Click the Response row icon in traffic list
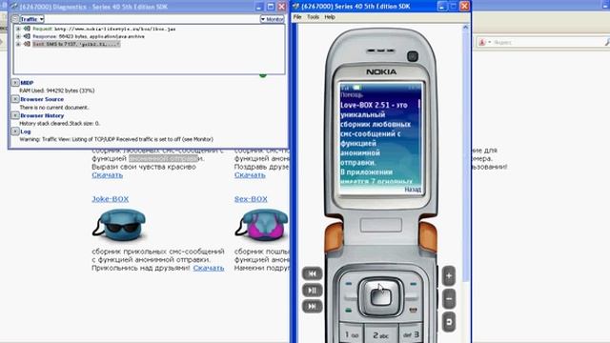Screen dimensions: 610x343 [27, 36]
